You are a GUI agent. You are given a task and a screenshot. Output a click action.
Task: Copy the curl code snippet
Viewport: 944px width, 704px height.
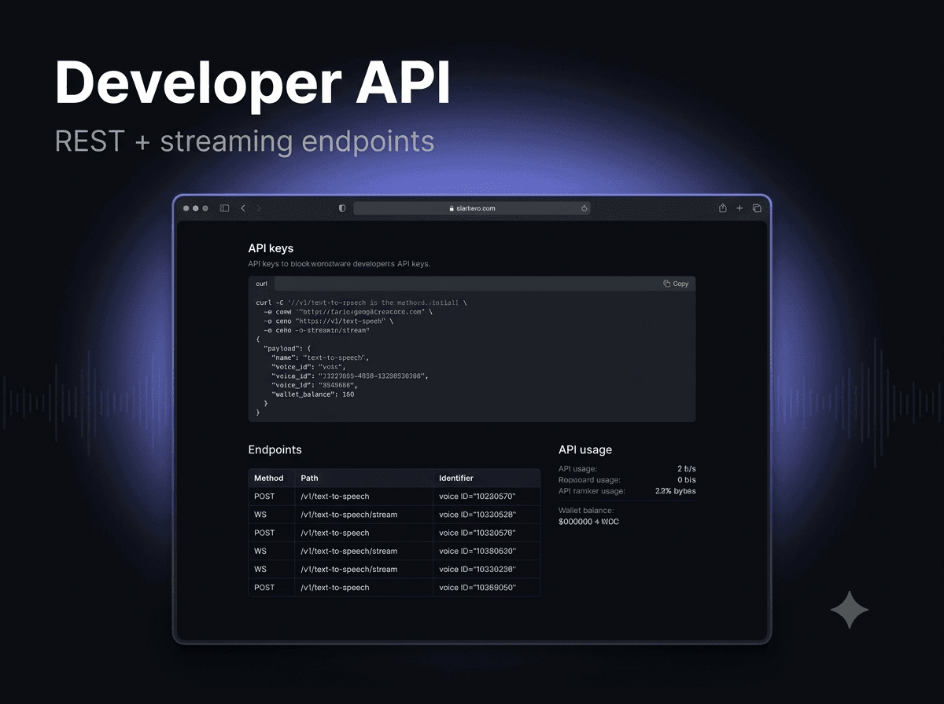[x=676, y=284]
